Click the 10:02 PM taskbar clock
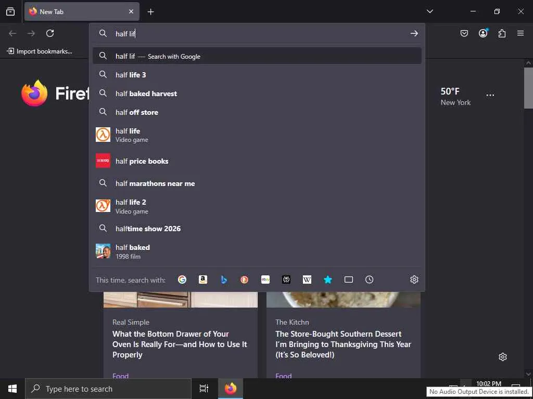Viewport: 533px width, 399px height. [x=488, y=384]
